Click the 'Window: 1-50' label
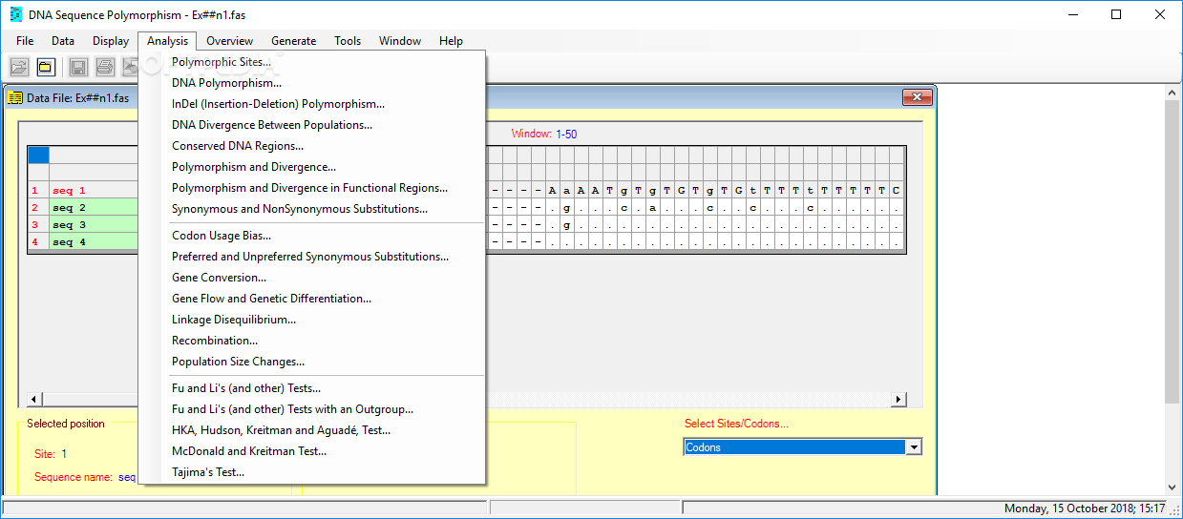 [543, 135]
